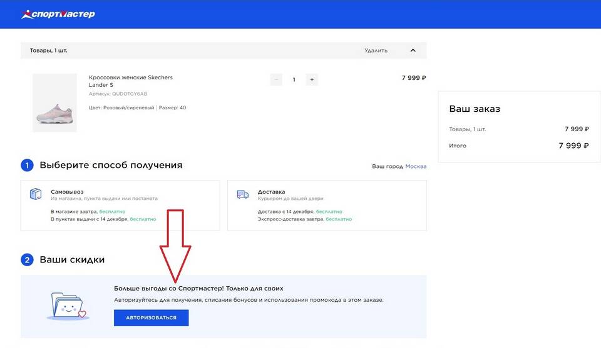
Task: Click the Доставка truck icon
Action: 243,194
